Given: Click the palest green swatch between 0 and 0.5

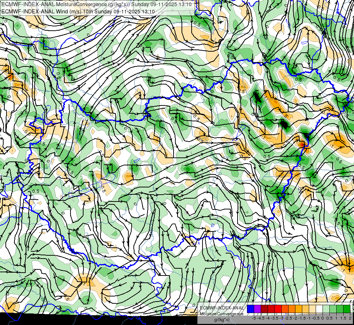Looking at the screenshot, I should (x=326, y=309).
